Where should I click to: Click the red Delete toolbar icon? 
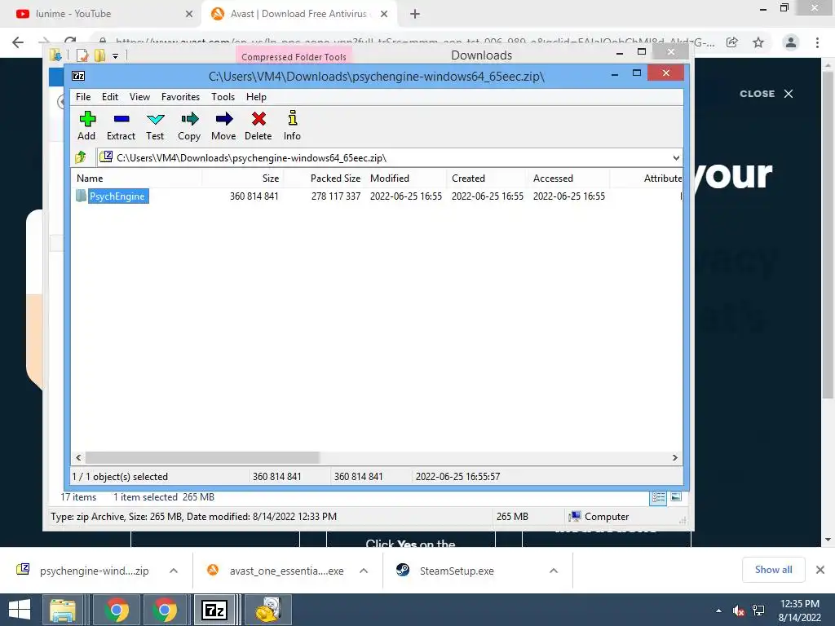coord(258,126)
